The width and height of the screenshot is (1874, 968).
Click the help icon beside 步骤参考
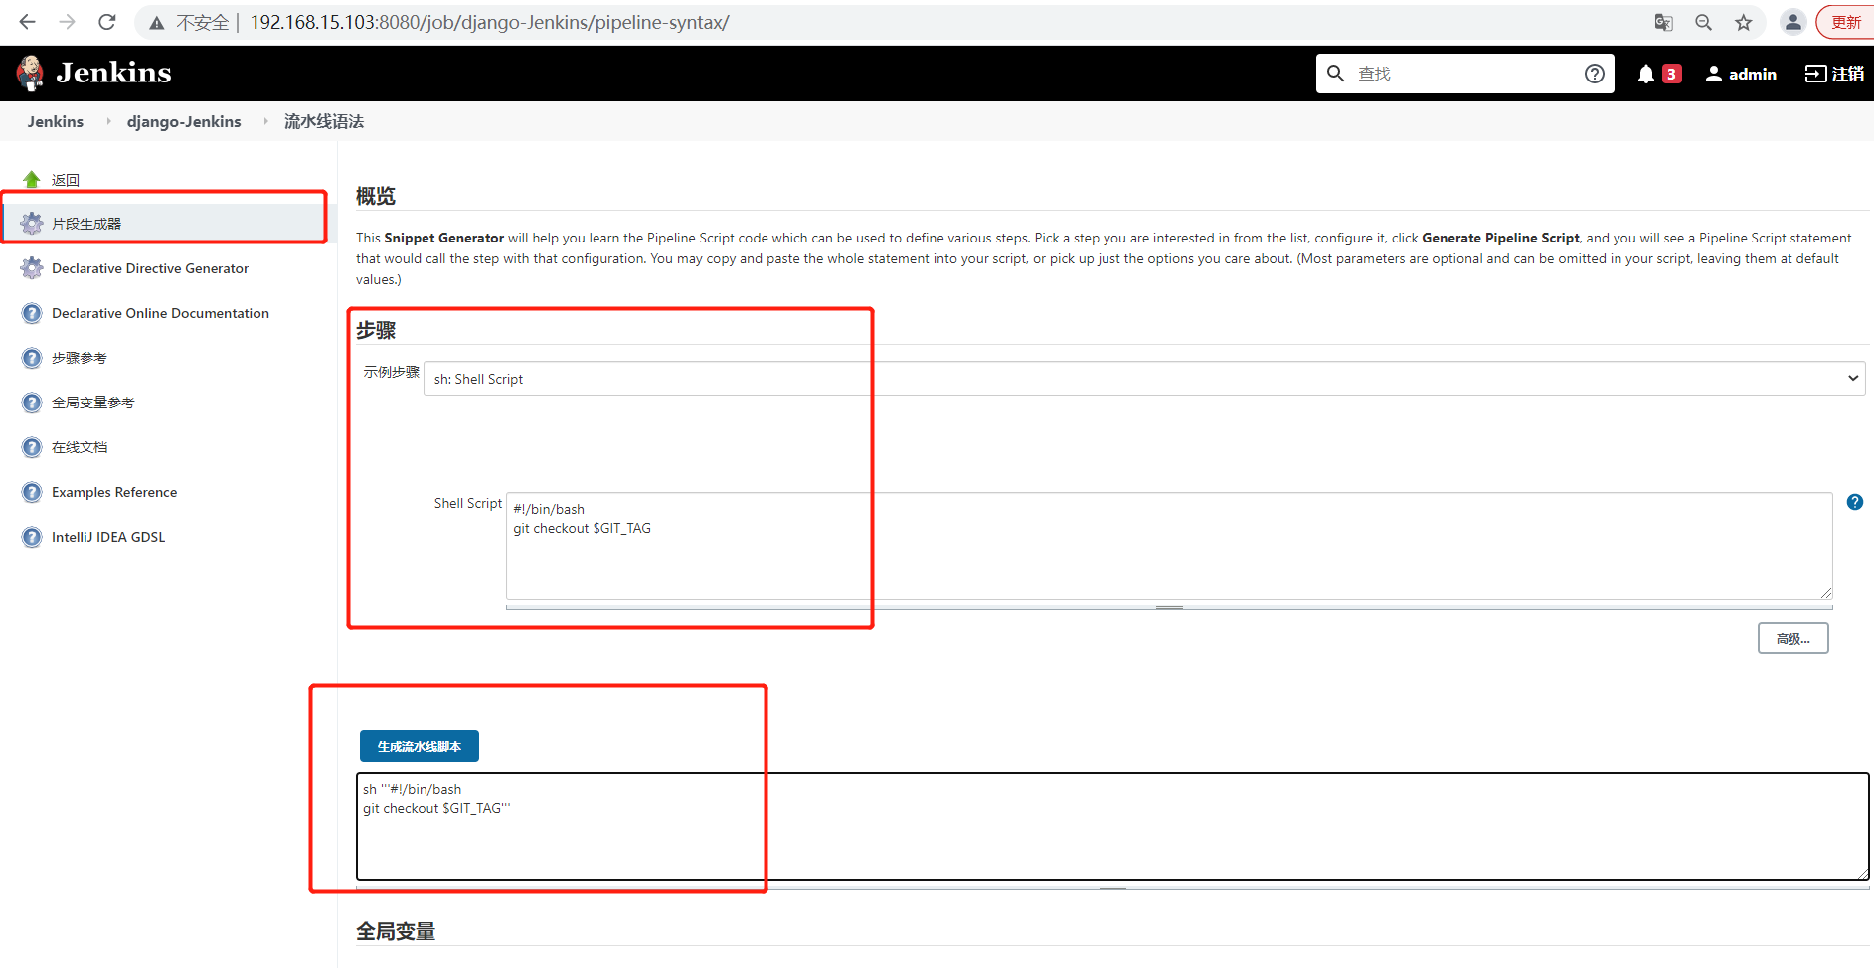[32, 358]
